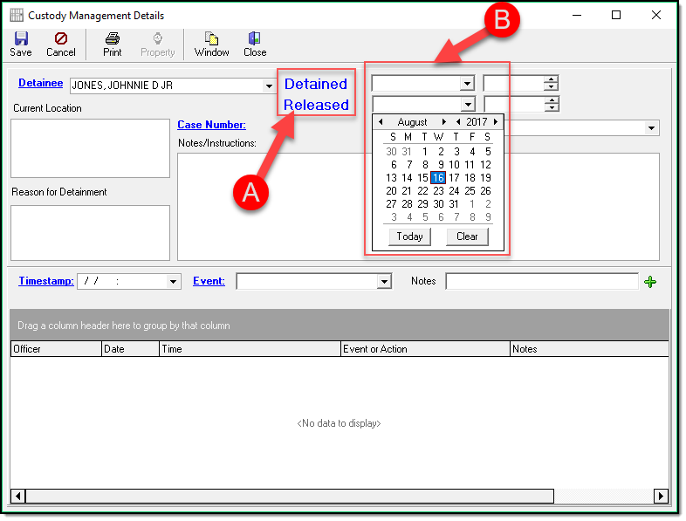The height and width of the screenshot is (521, 686).
Task: Click the Save toolbar icon
Action: (x=21, y=44)
